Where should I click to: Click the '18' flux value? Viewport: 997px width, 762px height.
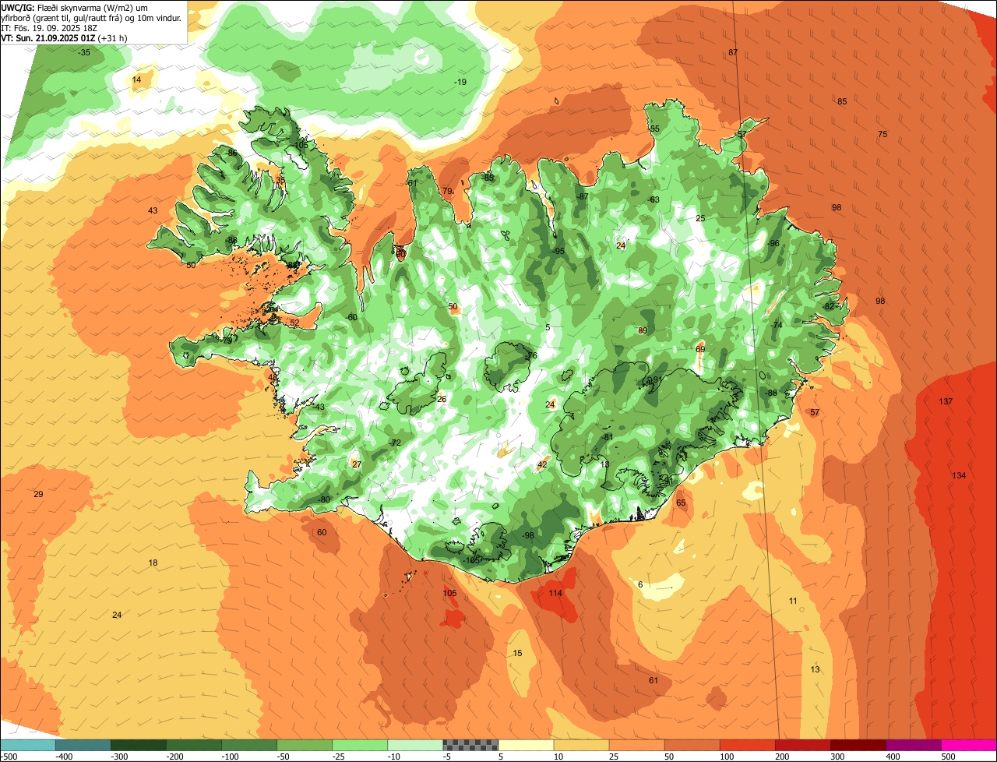pos(153,563)
